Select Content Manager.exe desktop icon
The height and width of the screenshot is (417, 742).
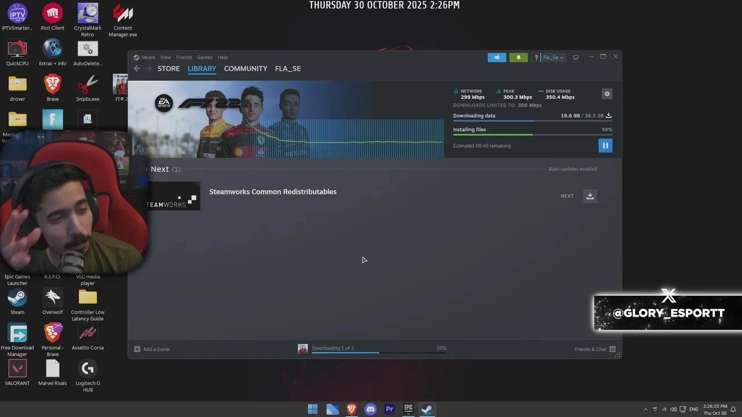(x=123, y=20)
